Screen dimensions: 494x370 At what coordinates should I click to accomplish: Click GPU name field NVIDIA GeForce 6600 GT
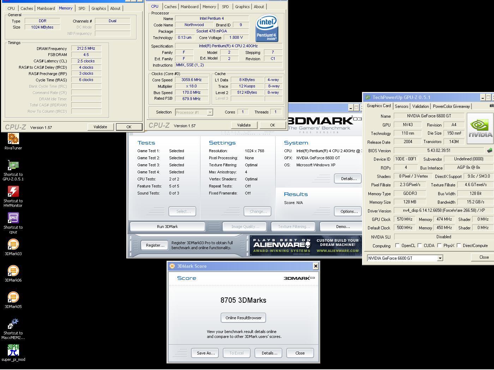tap(429, 116)
